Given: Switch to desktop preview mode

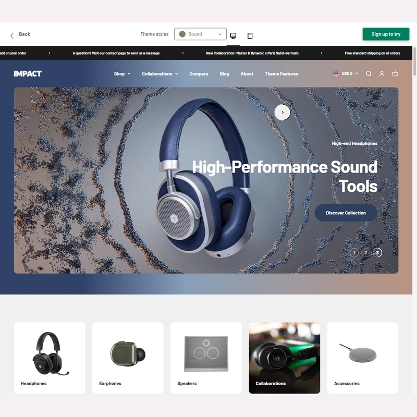Looking at the screenshot, I should 233,35.
